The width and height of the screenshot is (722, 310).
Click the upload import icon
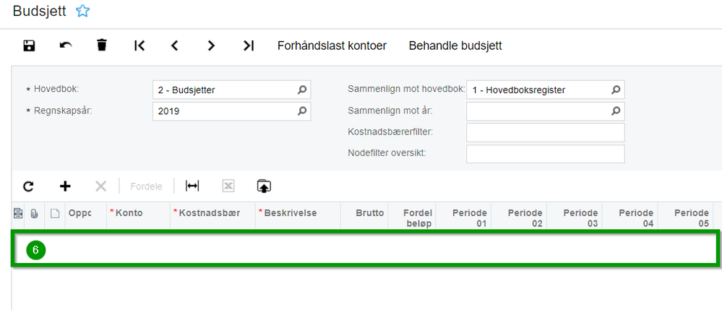264,186
